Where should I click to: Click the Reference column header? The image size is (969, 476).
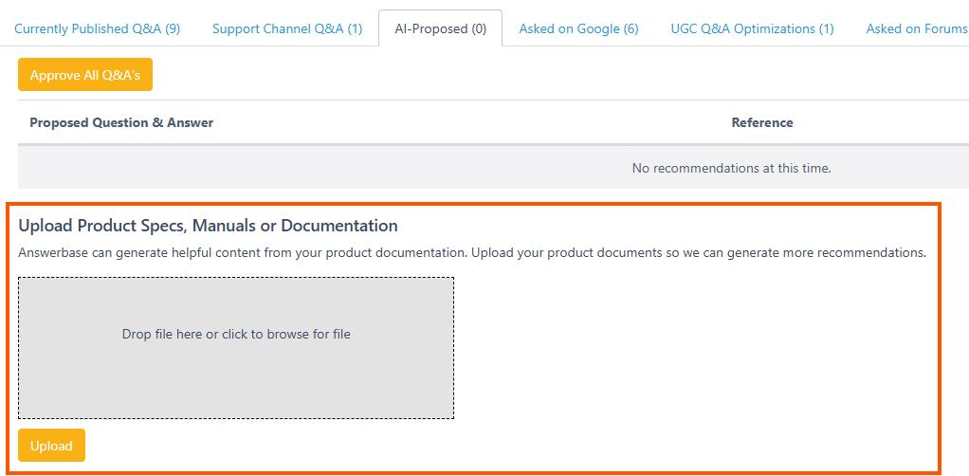click(762, 122)
